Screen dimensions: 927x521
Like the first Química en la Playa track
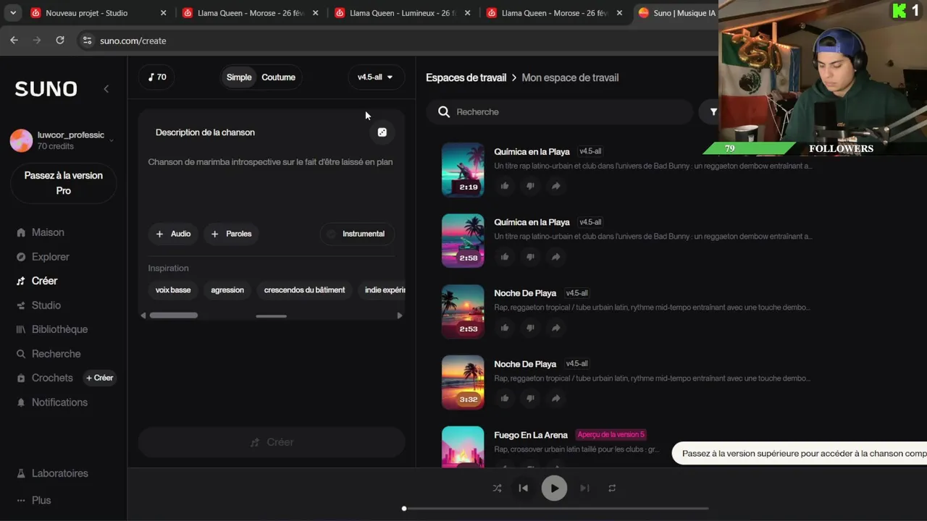505,186
